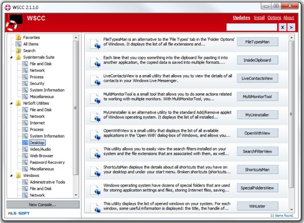The image size is (304, 223).
Task: Click the tree panel scrollbar thumb
Action: point(76,108)
